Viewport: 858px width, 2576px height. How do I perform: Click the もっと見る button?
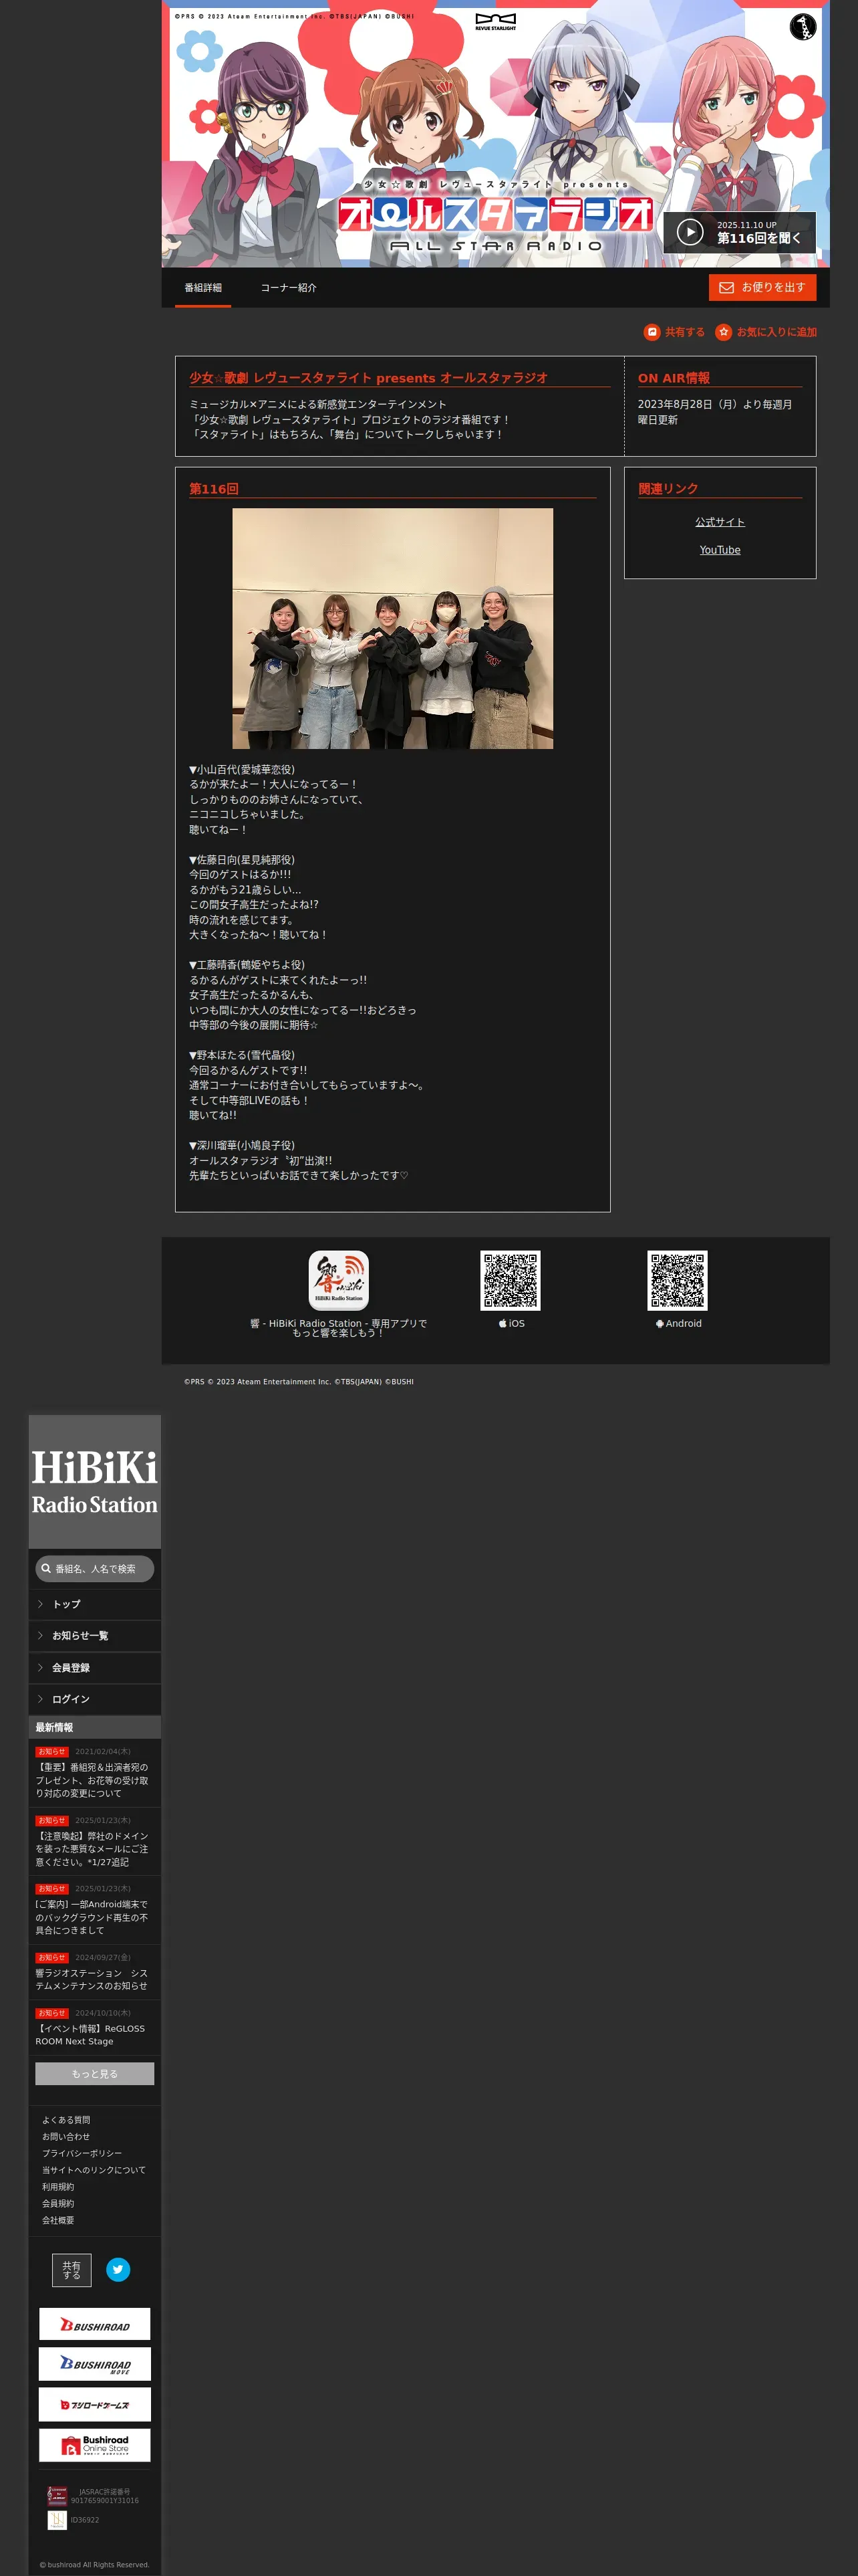pyautogui.click(x=95, y=2074)
